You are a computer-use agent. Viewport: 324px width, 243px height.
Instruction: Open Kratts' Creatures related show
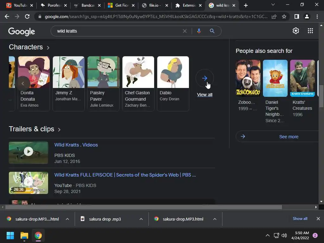pos(302,89)
